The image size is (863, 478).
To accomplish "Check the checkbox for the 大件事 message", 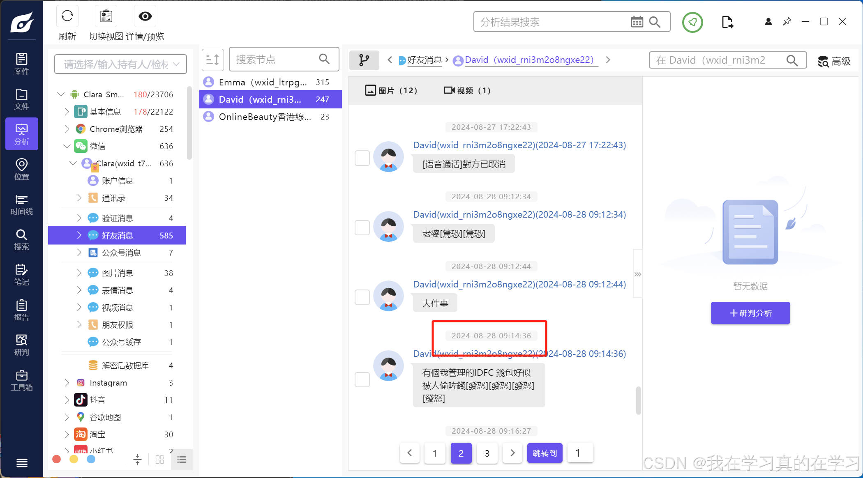I will click(362, 297).
